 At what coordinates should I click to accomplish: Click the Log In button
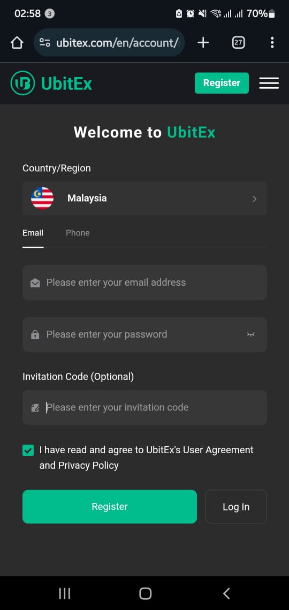pos(236,507)
